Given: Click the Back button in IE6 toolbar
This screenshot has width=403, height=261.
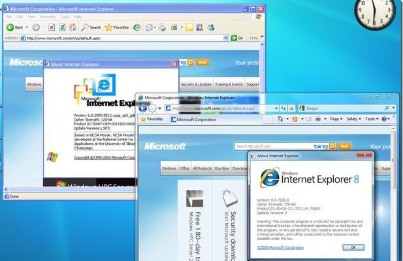Looking at the screenshot, I should [15, 27].
